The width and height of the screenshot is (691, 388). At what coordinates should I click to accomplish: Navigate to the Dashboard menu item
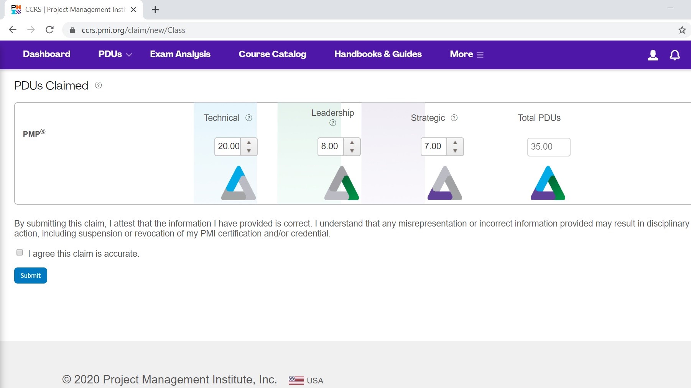pos(46,54)
